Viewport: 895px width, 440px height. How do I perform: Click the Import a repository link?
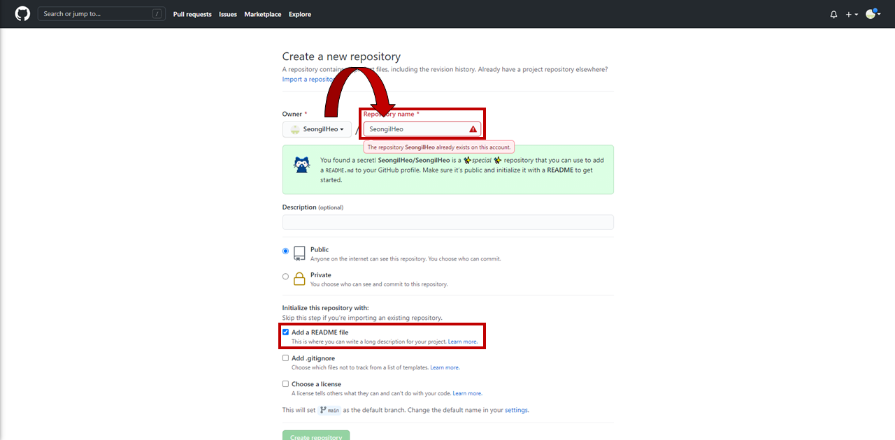[x=308, y=79]
